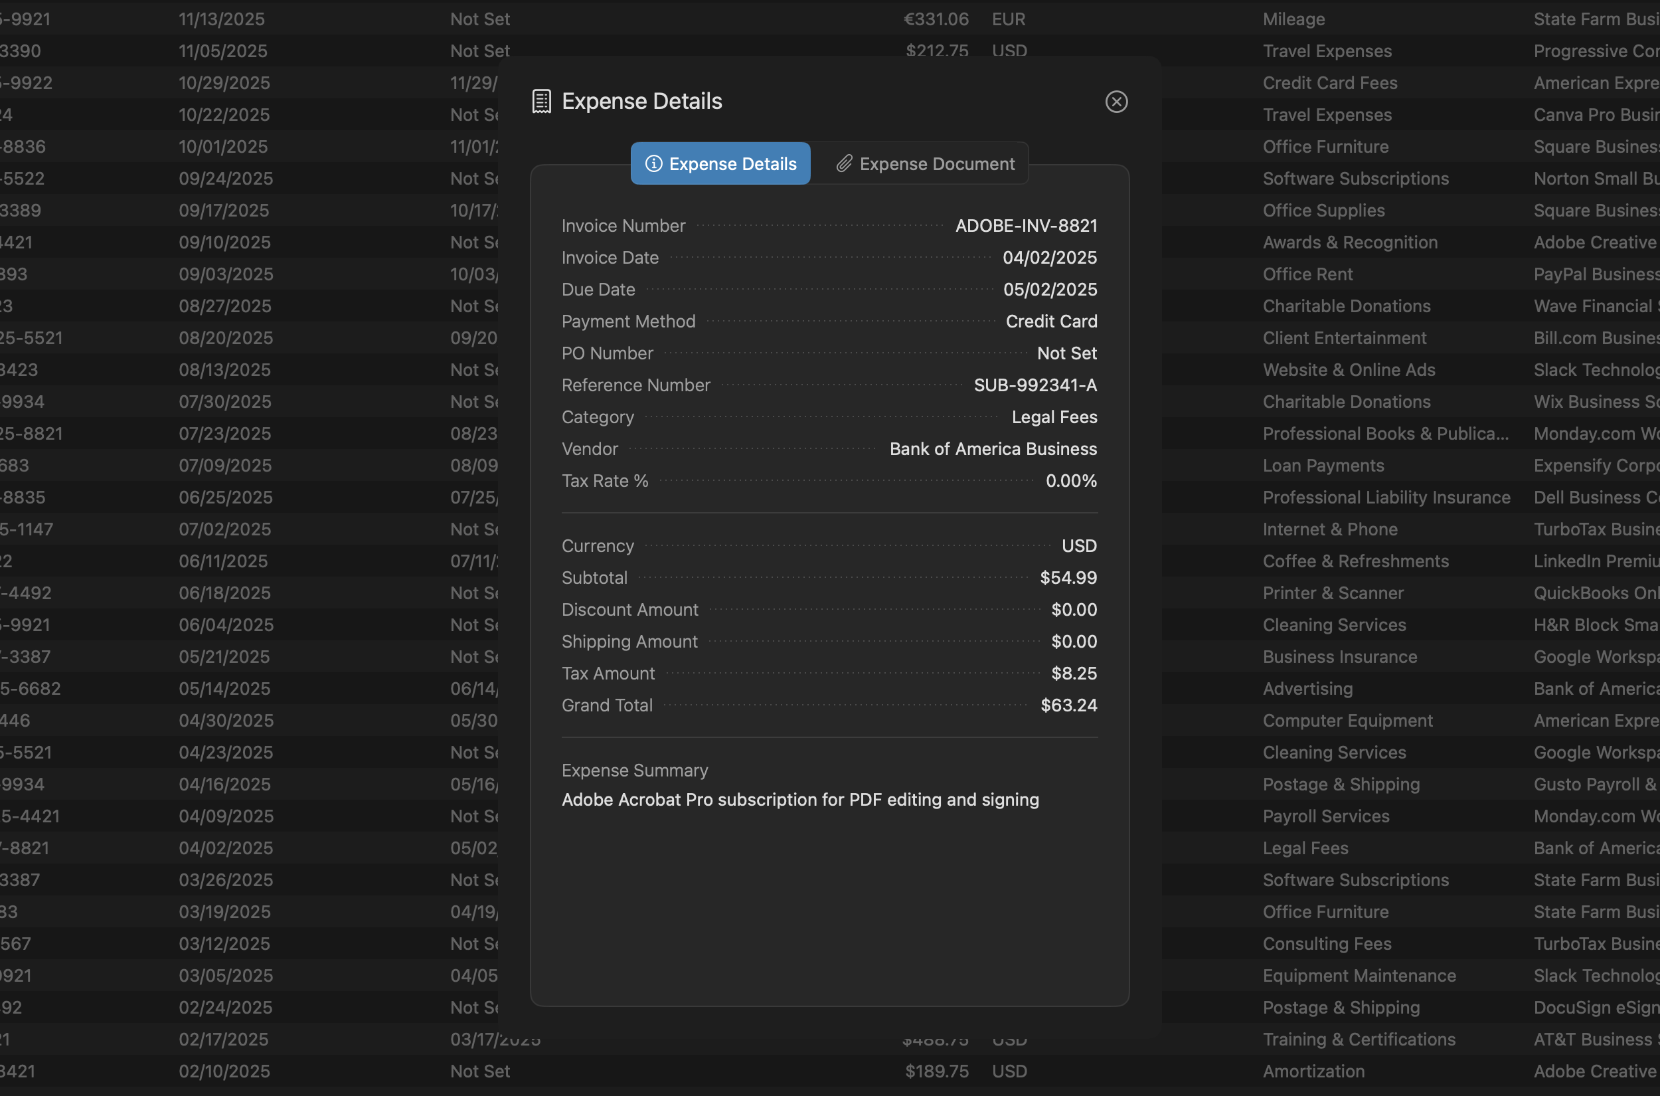Select the Grand Total amount $63.24
This screenshot has height=1096, width=1660.
point(1068,705)
